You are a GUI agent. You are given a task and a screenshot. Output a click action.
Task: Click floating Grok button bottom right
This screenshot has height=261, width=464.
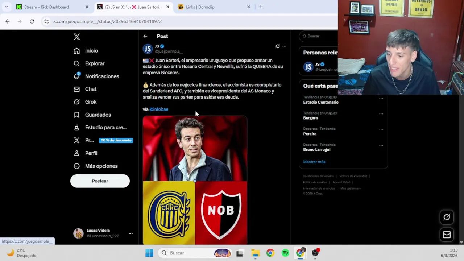(447, 217)
